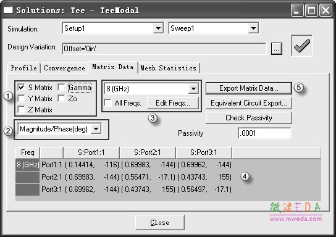Minimize the Solutions dialog window

click(297, 10)
